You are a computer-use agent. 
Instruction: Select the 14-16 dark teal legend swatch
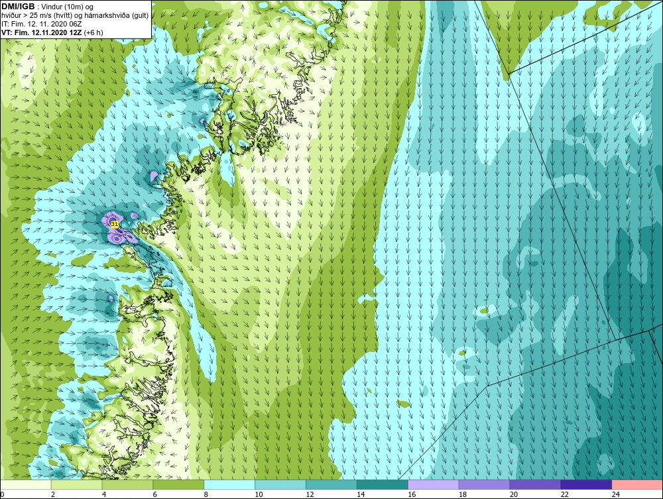pyautogui.click(x=383, y=484)
